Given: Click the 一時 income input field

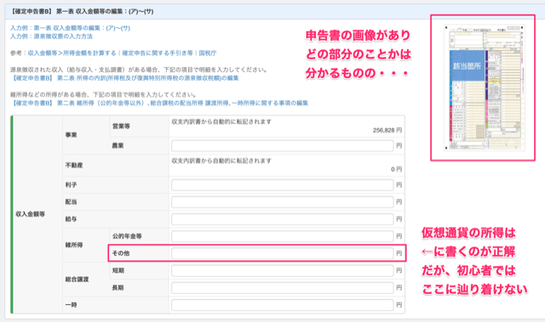Looking at the screenshot, I should 282,305.
